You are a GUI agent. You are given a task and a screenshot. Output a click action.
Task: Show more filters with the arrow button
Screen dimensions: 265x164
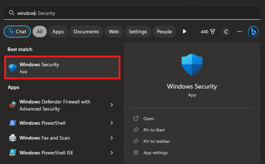[x=184, y=32]
